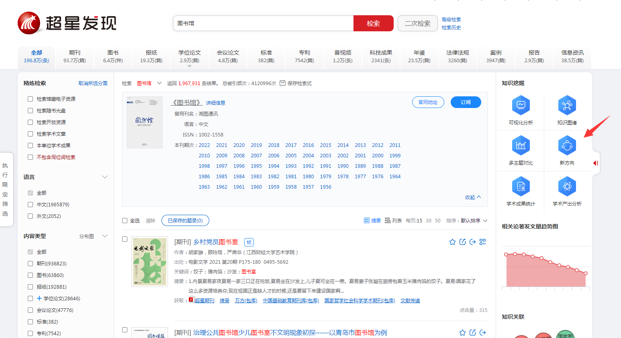Show QR code icon for 乡村党员图书室
Image resolution: width=621 pixels, height=338 pixels.
tap(482, 242)
